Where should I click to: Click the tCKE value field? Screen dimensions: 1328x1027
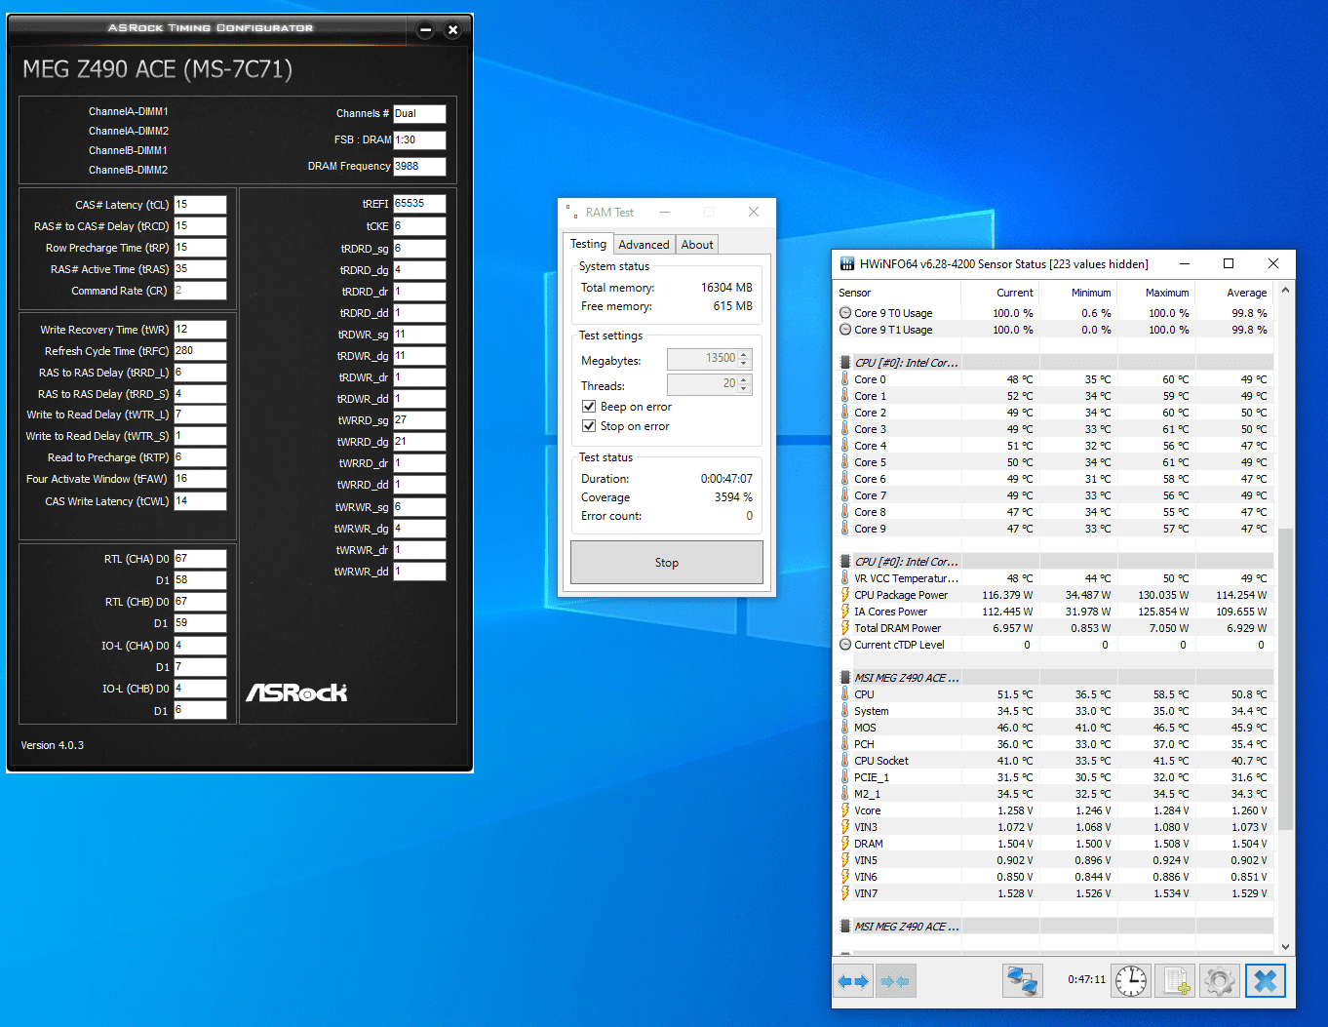[x=419, y=226]
